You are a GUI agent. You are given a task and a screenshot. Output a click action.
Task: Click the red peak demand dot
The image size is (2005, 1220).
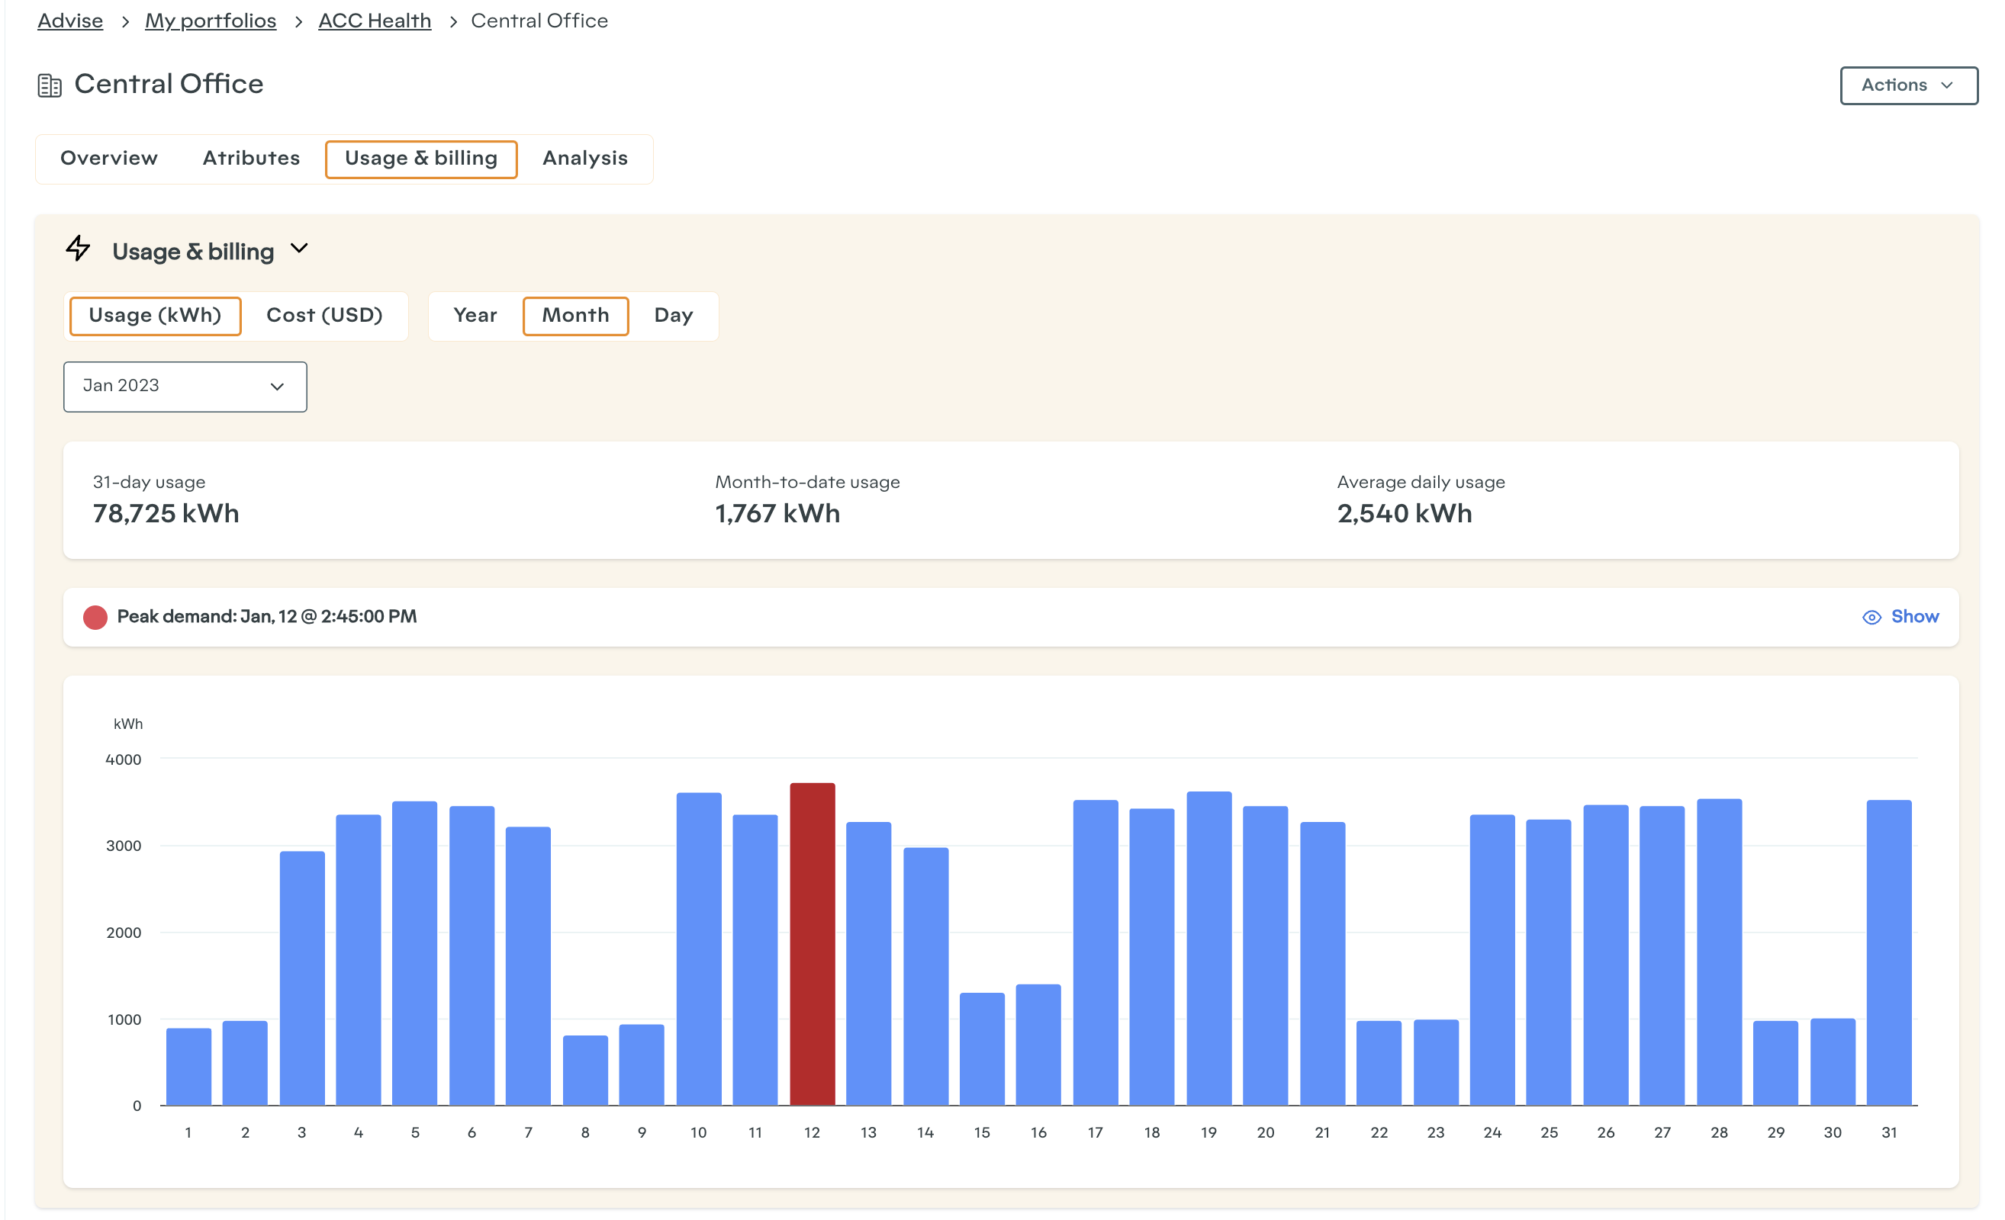pyautogui.click(x=95, y=618)
